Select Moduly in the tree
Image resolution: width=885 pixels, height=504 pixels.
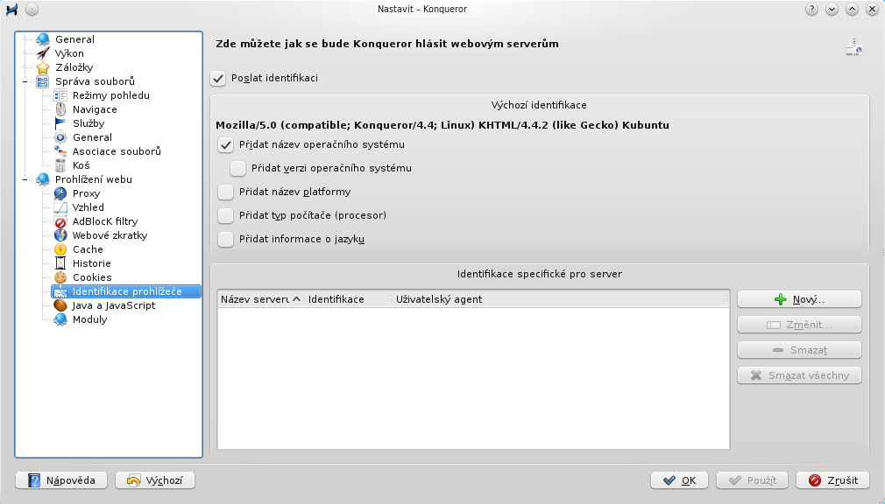point(89,319)
